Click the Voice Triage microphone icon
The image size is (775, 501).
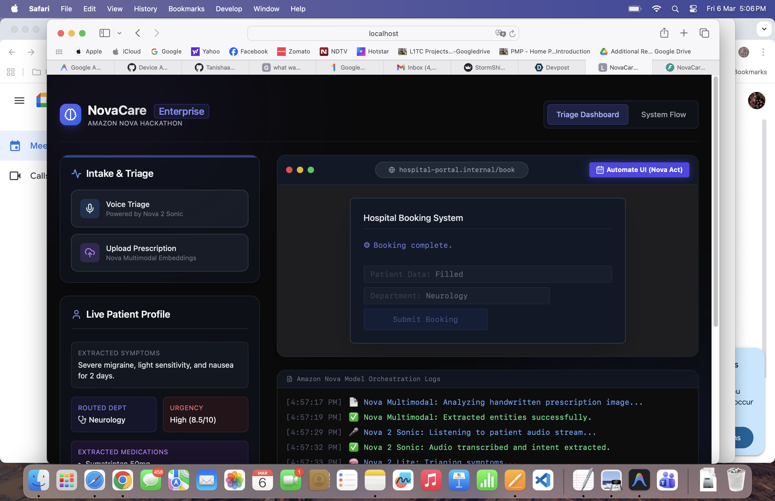click(x=90, y=209)
